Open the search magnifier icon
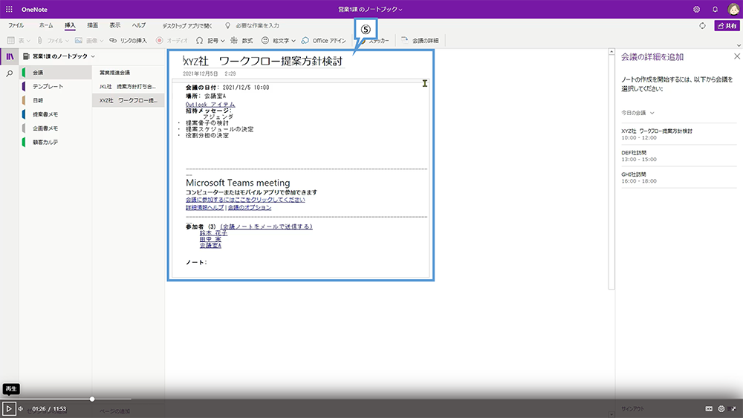 tap(10, 74)
